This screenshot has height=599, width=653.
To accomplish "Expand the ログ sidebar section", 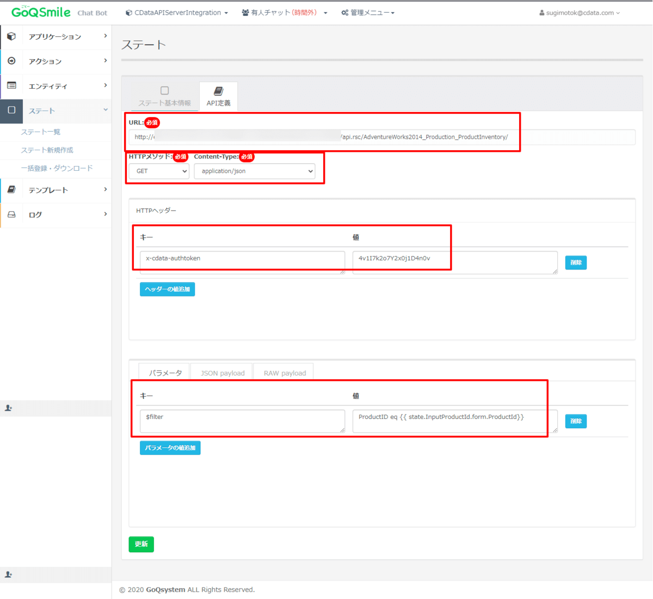I will click(56, 214).
